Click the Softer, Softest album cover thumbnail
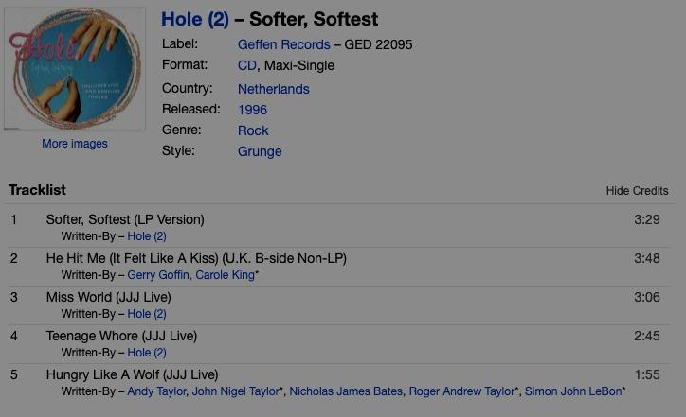 click(75, 68)
